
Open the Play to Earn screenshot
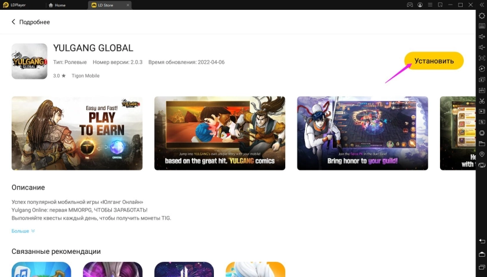click(x=77, y=133)
